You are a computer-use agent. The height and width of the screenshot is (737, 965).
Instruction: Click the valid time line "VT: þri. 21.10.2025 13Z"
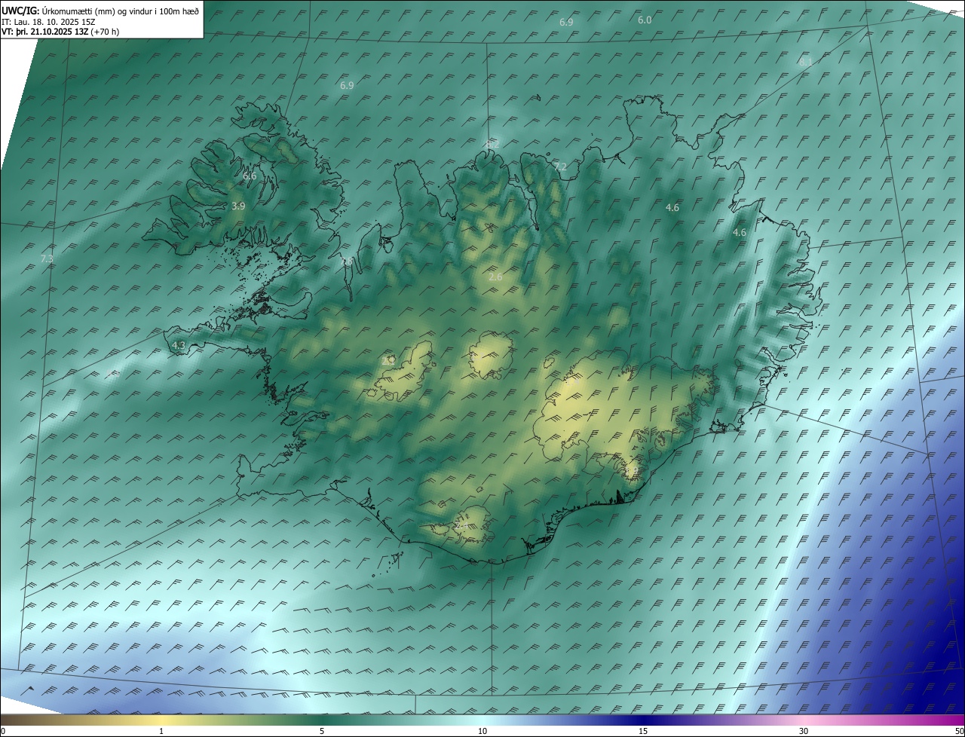45,32
